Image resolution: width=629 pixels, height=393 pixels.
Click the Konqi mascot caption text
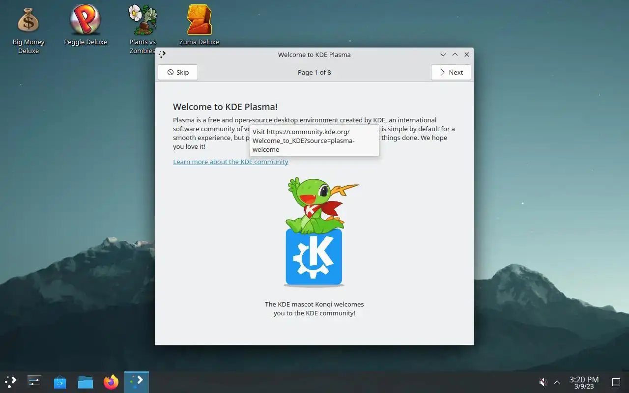(314, 309)
